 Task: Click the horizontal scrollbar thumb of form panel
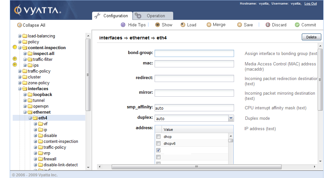click(x=196, y=167)
